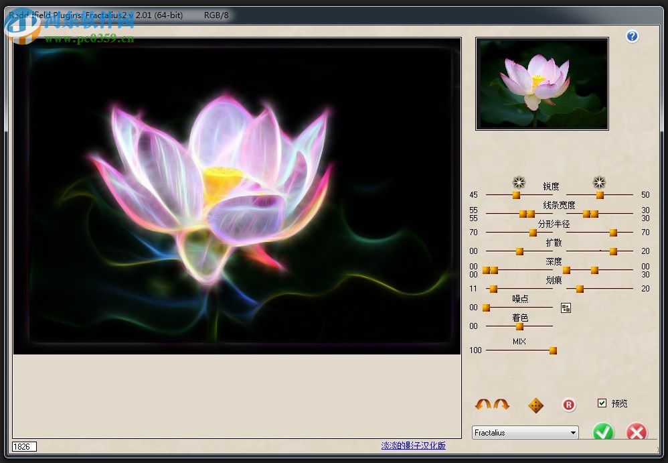Click the 噪点 noise slider handle
This screenshot has height=463, width=668.
[486, 308]
